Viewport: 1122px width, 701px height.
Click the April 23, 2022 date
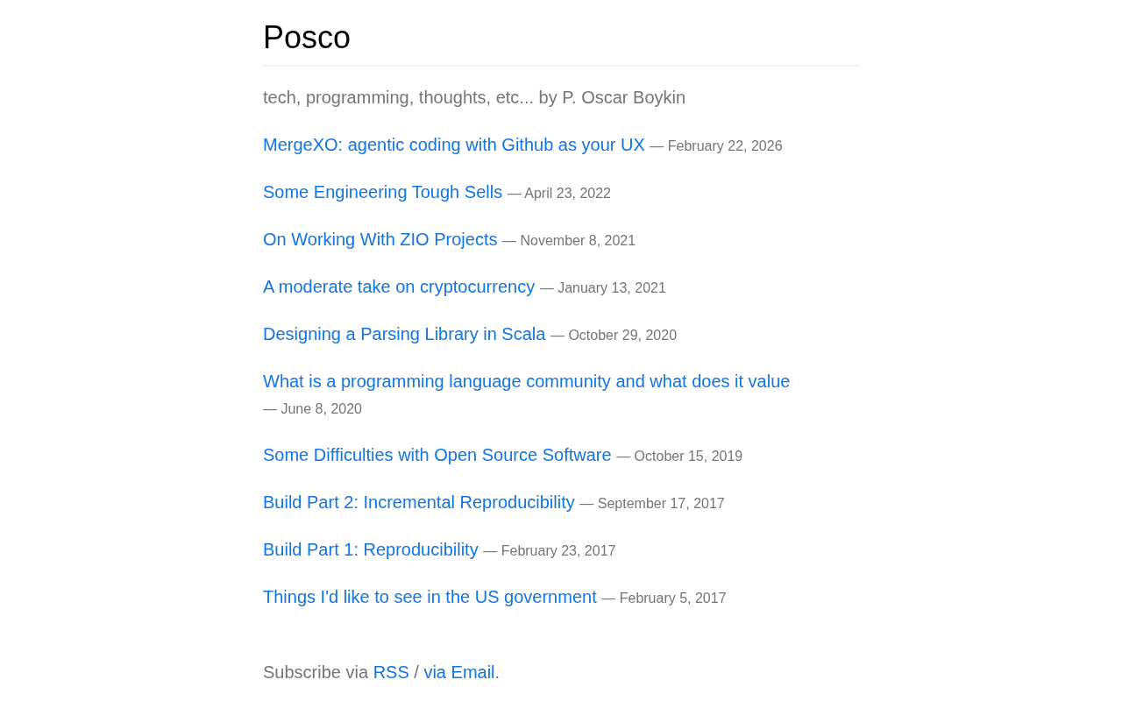[567, 194]
